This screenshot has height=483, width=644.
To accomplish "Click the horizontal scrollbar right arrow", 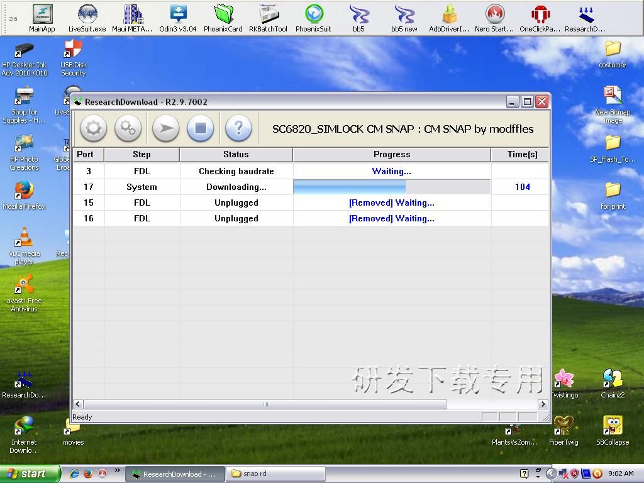I will pos(543,404).
